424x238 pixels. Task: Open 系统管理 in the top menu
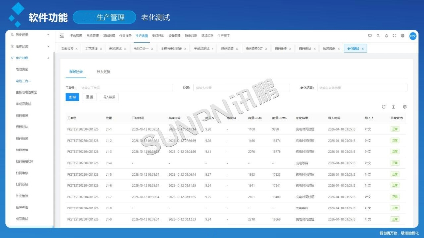93,36
